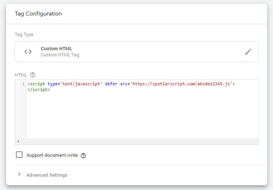The width and height of the screenshot is (273, 190).
Task: Click the 'Support document.write' label text
Action: coord(52,155)
